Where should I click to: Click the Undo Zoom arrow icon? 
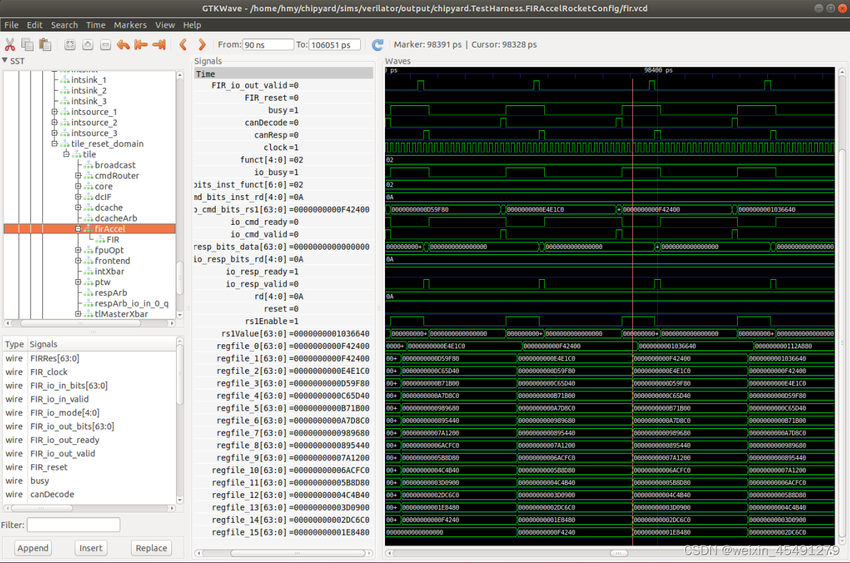pyautogui.click(x=123, y=45)
